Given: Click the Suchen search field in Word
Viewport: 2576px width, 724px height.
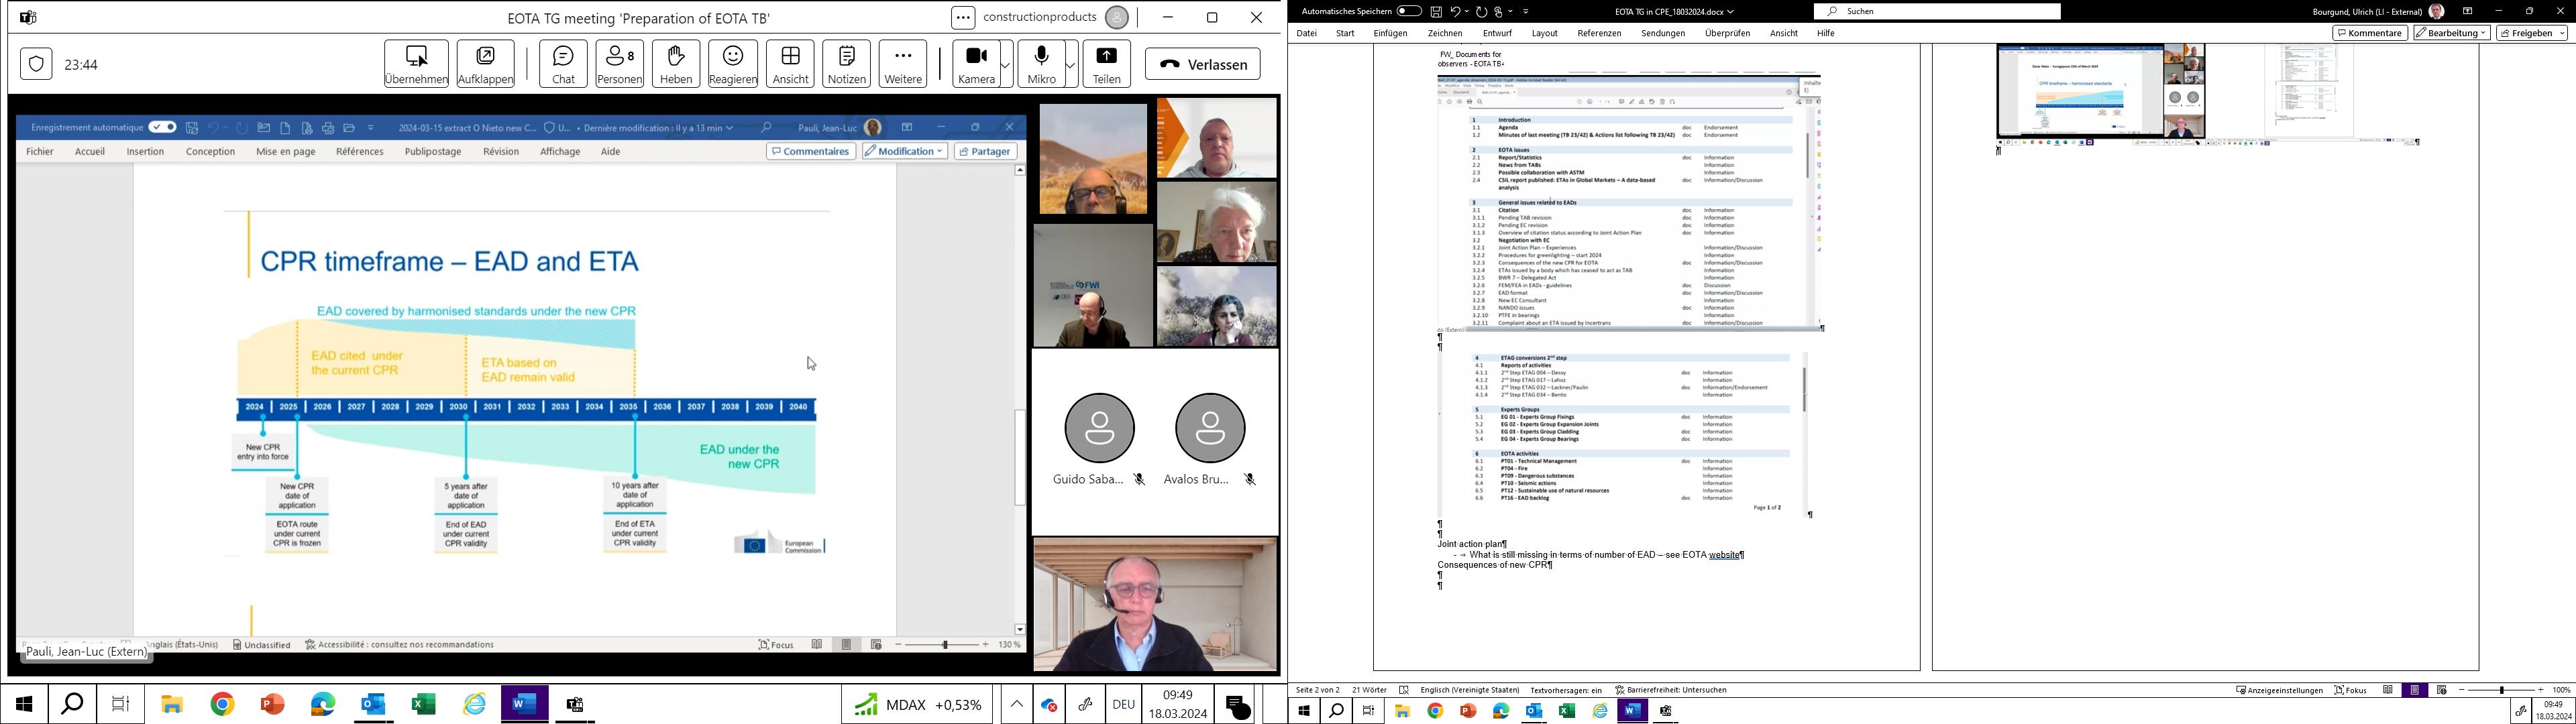Looking at the screenshot, I should (1936, 11).
